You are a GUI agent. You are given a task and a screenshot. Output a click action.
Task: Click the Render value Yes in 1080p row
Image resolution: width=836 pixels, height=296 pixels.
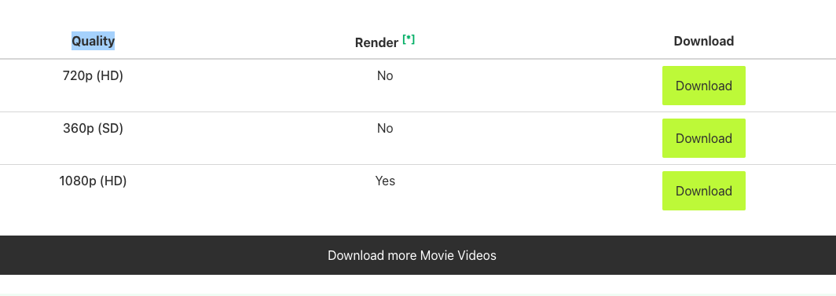[385, 181]
